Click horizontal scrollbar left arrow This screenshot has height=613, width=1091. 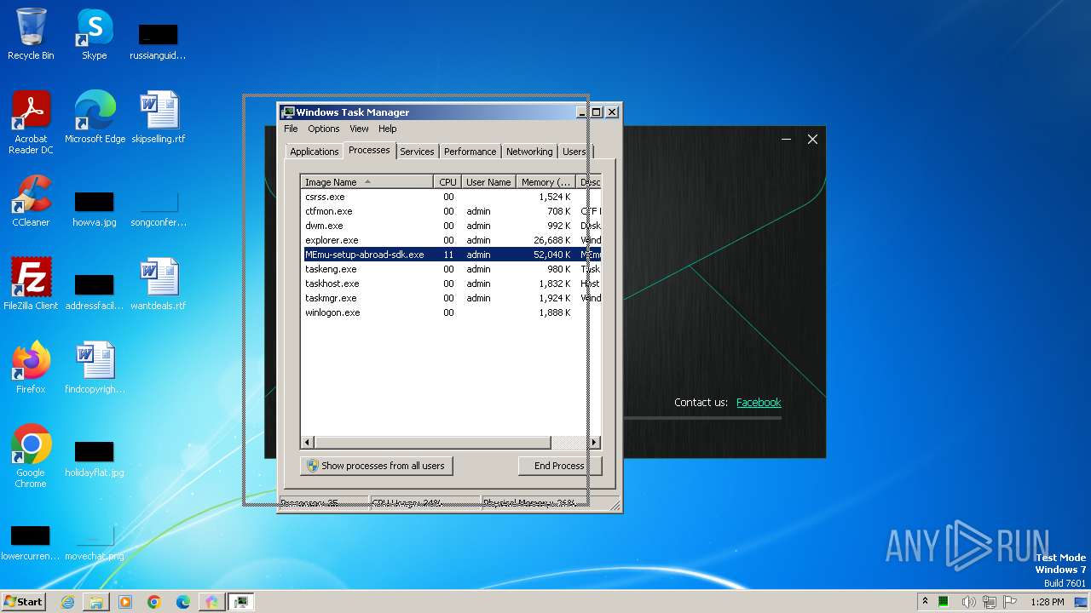pos(308,442)
